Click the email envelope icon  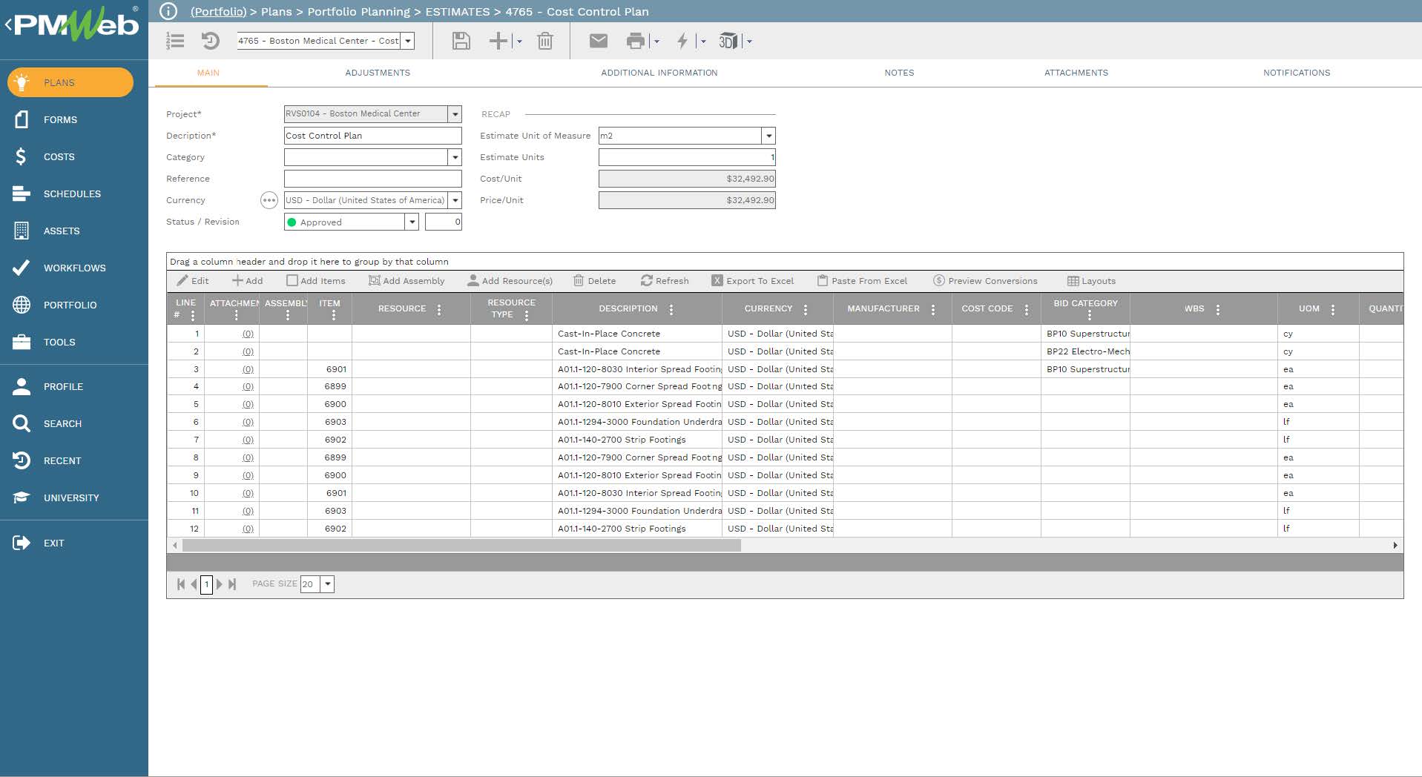click(x=598, y=41)
